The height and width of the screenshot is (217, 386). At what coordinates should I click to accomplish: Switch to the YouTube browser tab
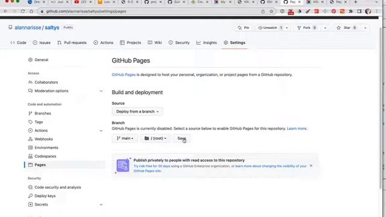[83, 2]
